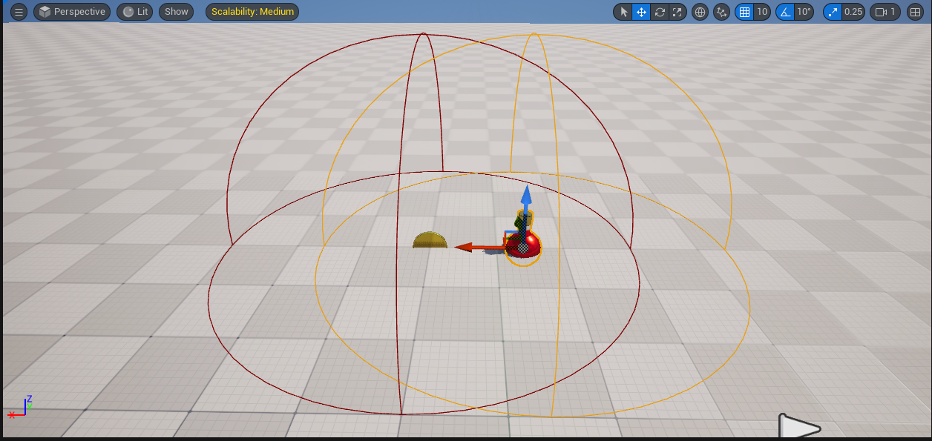Activate the Scale tool
This screenshot has height=441, width=932.
tap(677, 12)
